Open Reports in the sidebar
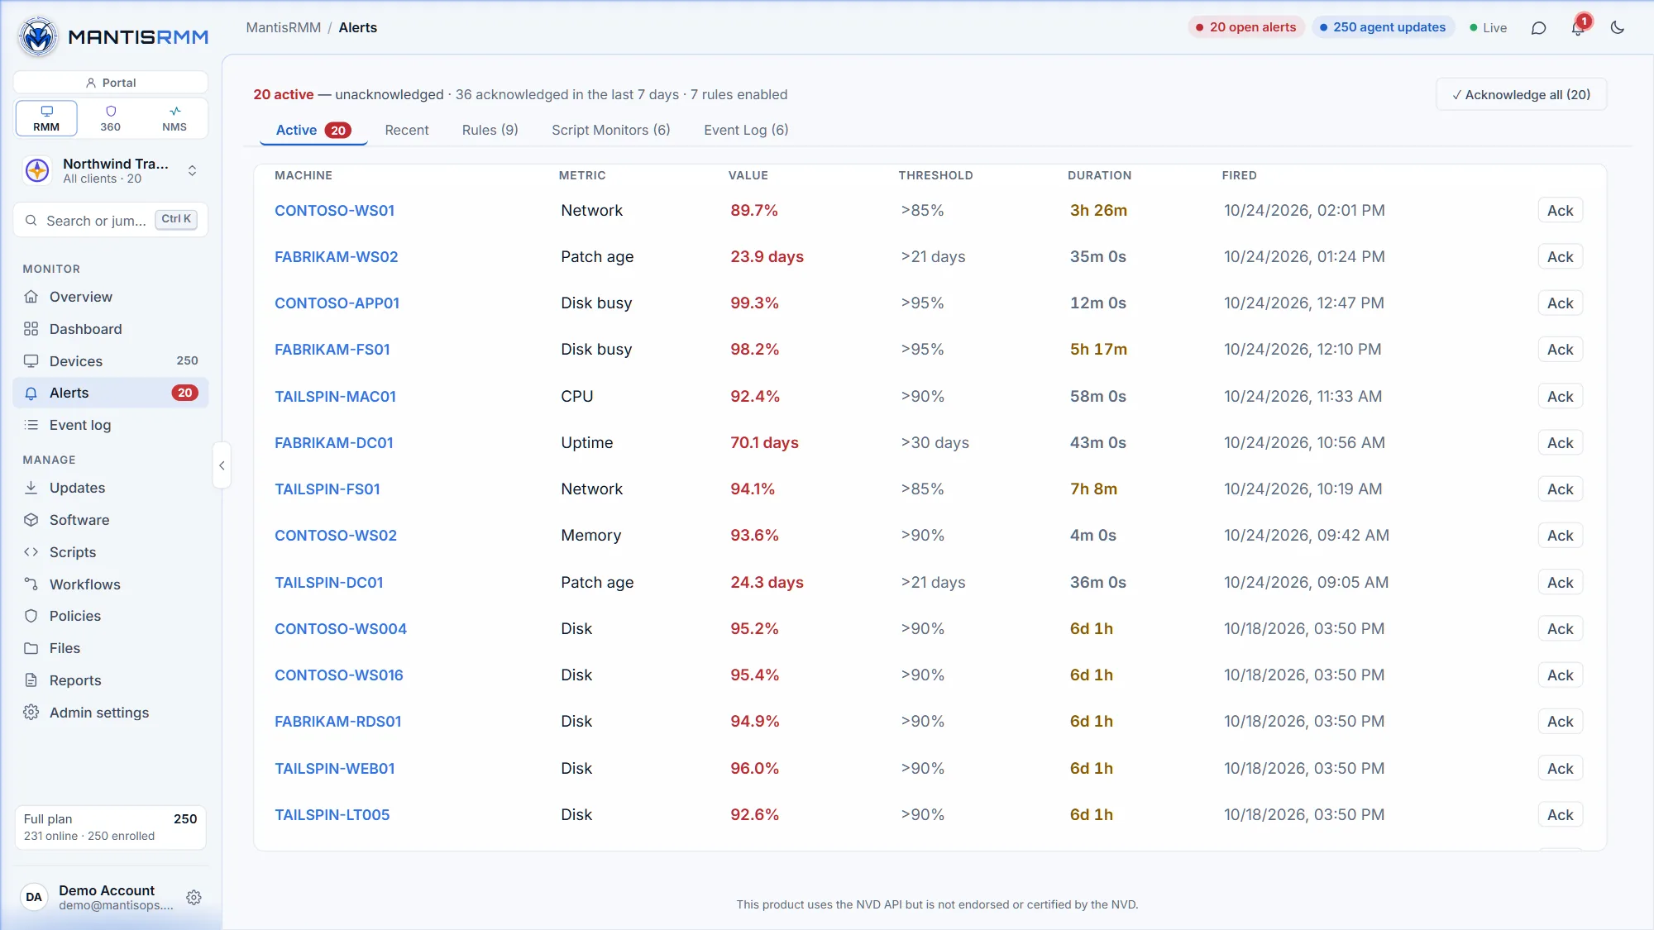This screenshot has width=1654, height=930. tap(111, 680)
